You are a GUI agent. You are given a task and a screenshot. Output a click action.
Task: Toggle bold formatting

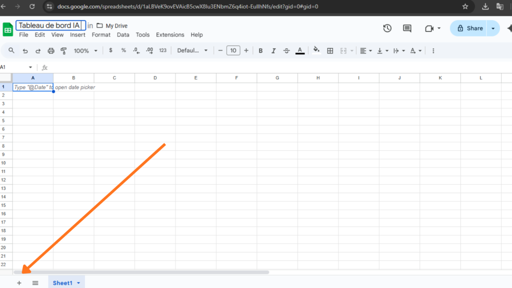pyautogui.click(x=260, y=50)
